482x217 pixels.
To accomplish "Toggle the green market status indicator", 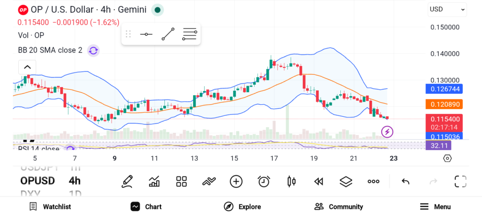I will [x=158, y=10].
